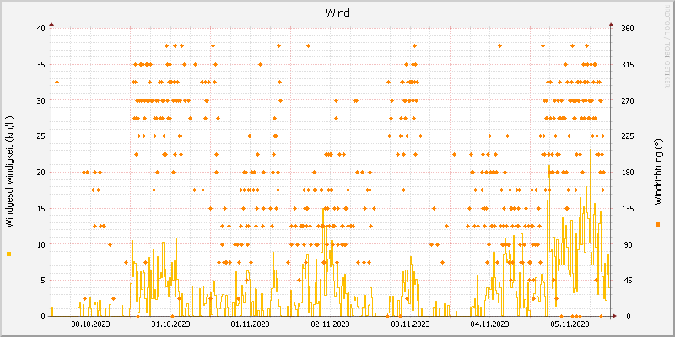
Task: Click the left axis value 15
Action: pyautogui.click(x=40, y=208)
